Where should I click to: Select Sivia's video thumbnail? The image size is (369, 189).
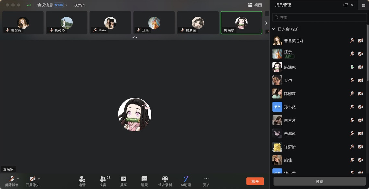[110, 23]
